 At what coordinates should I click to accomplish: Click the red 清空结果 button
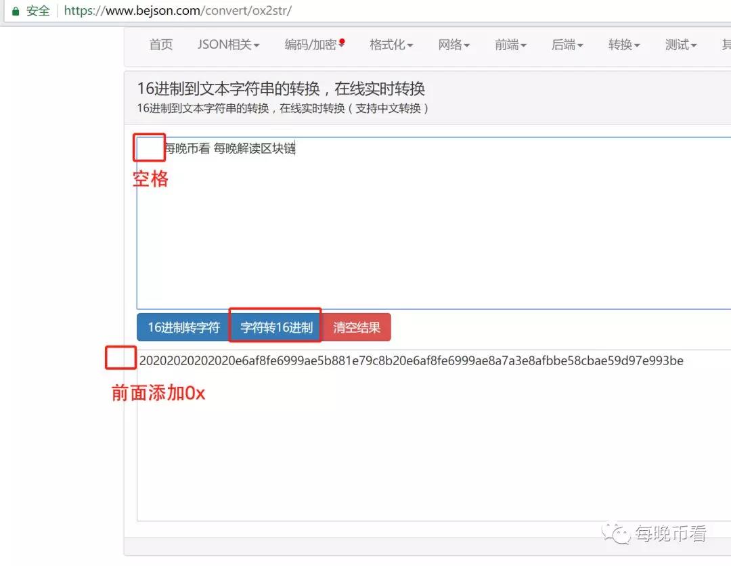[357, 327]
